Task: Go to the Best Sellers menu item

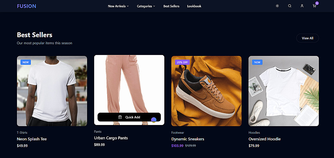Action: 171,6
